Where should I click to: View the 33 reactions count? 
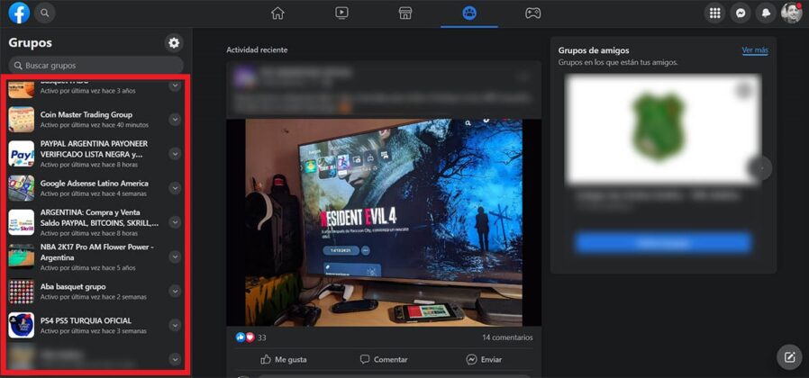pyautogui.click(x=262, y=337)
